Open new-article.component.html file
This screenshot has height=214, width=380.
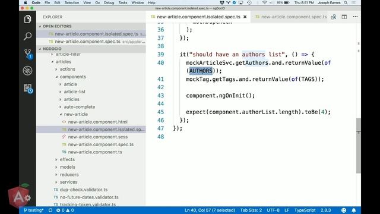[x=97, y=122]
